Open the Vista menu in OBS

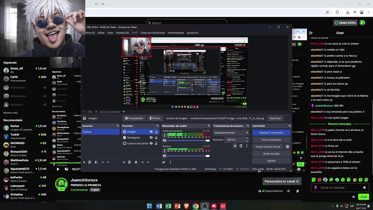tap(110, 33)
